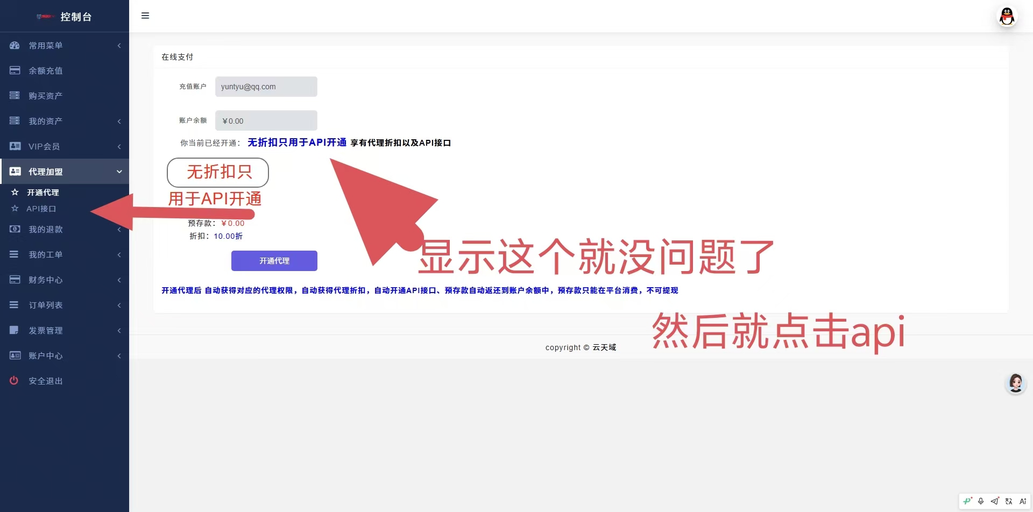The height and width of the screenshot is (512, 1033).
Task: Click the dashboard icon beside 常用菜单
Action: point(15,45)
